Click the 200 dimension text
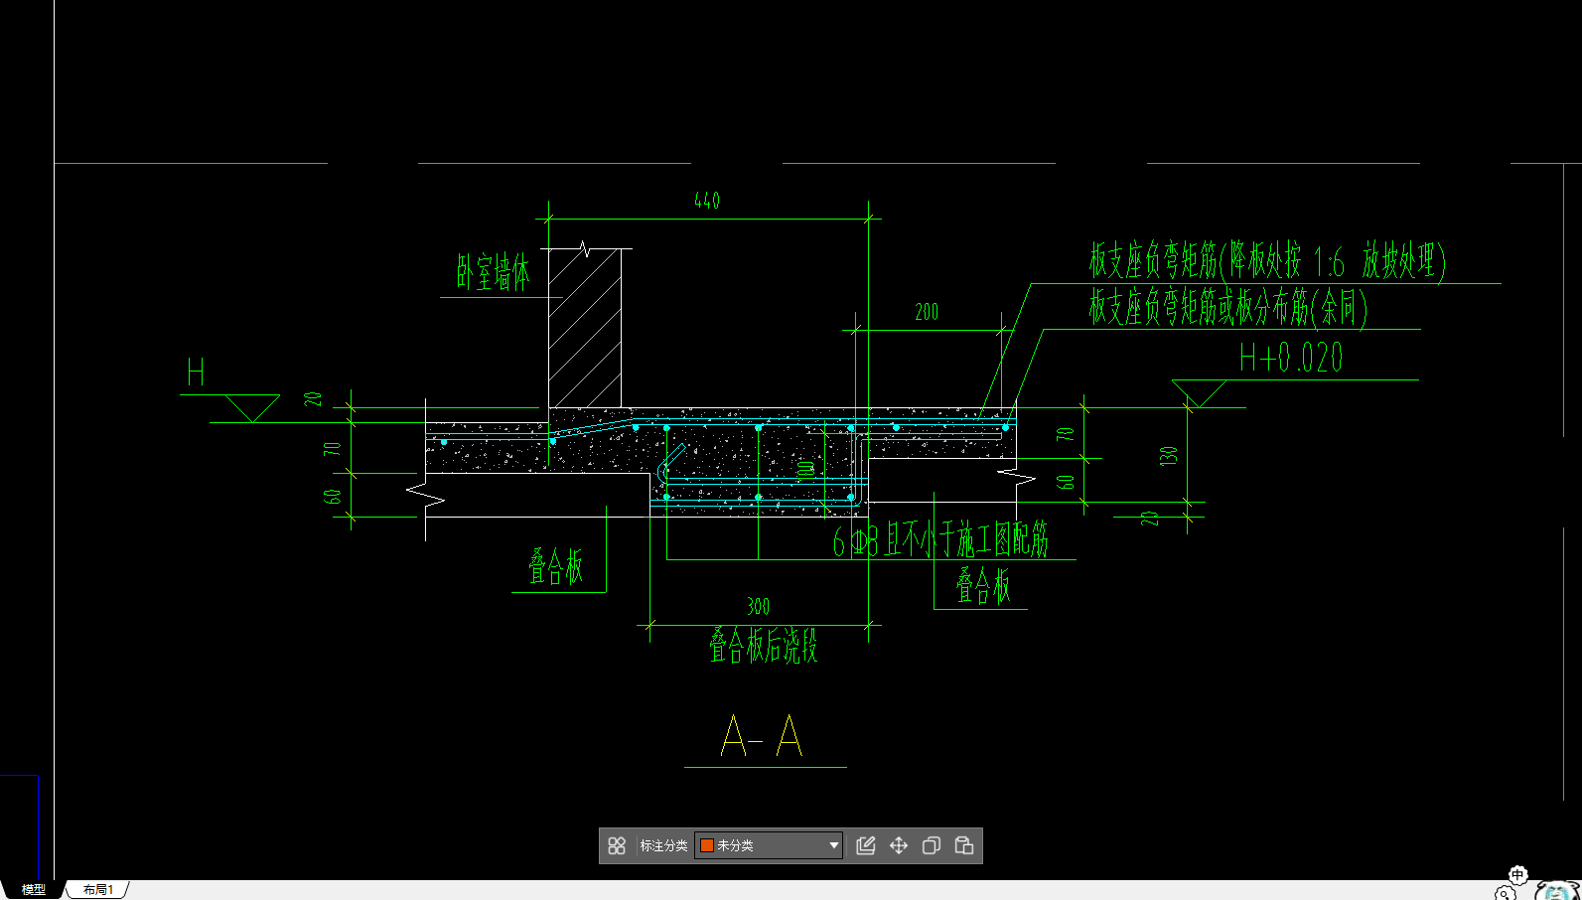This screenshot has width=1582, height=900. coord(927,312)
